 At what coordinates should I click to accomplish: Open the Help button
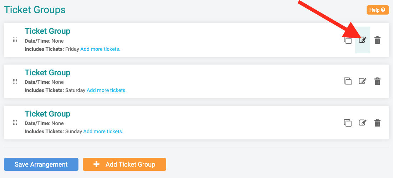(377, 10)
